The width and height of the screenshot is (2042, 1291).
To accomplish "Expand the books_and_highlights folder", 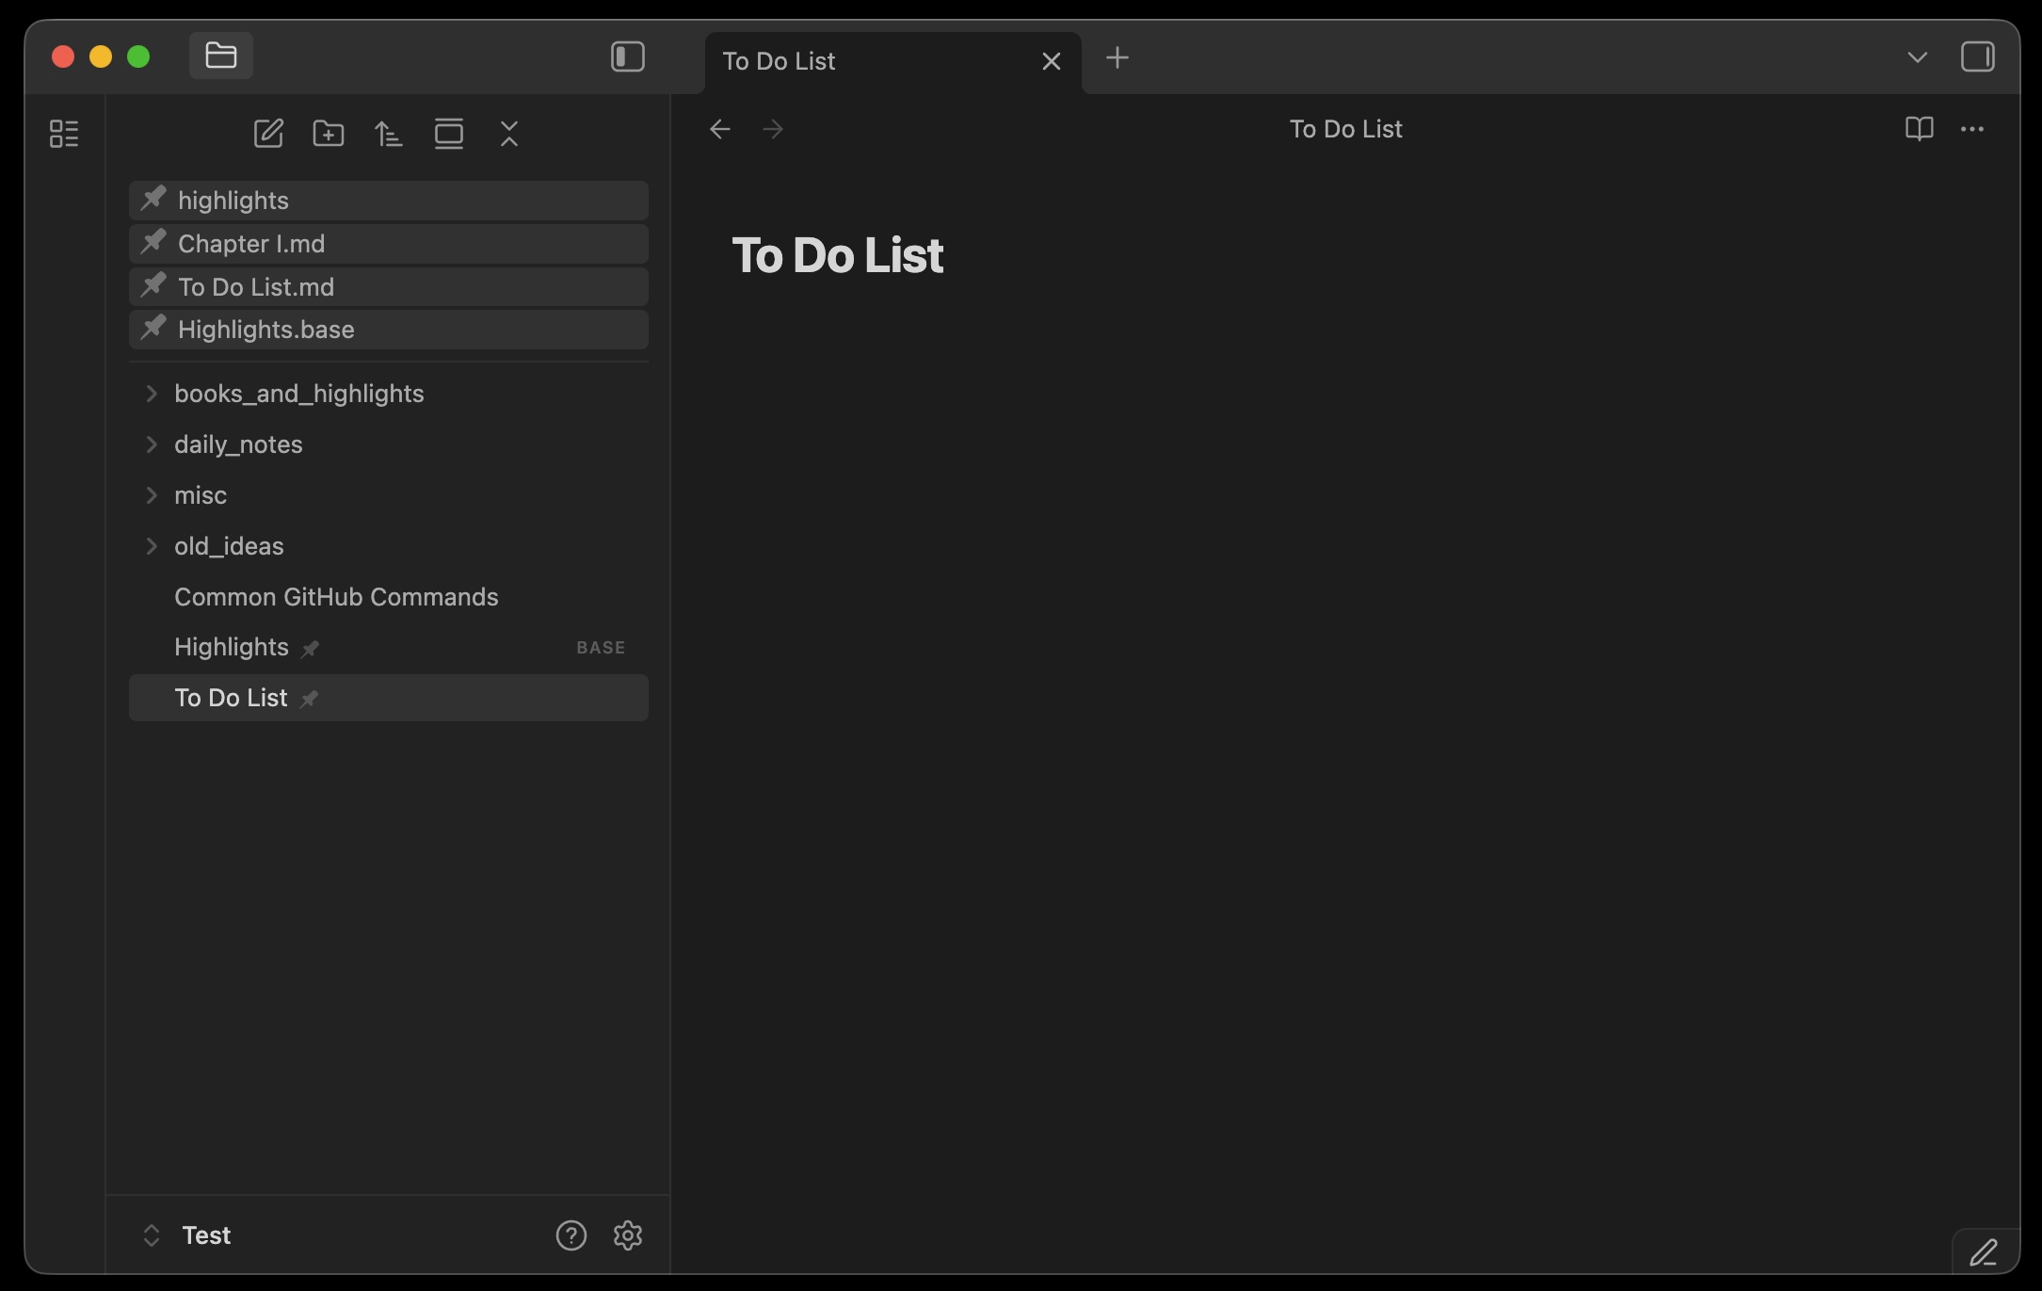I will click(298, 394).
